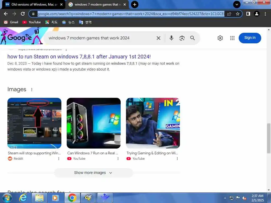Clear the search query text
Image resolution: width=271 pixels, height=203 pixels.
[159, 38]
